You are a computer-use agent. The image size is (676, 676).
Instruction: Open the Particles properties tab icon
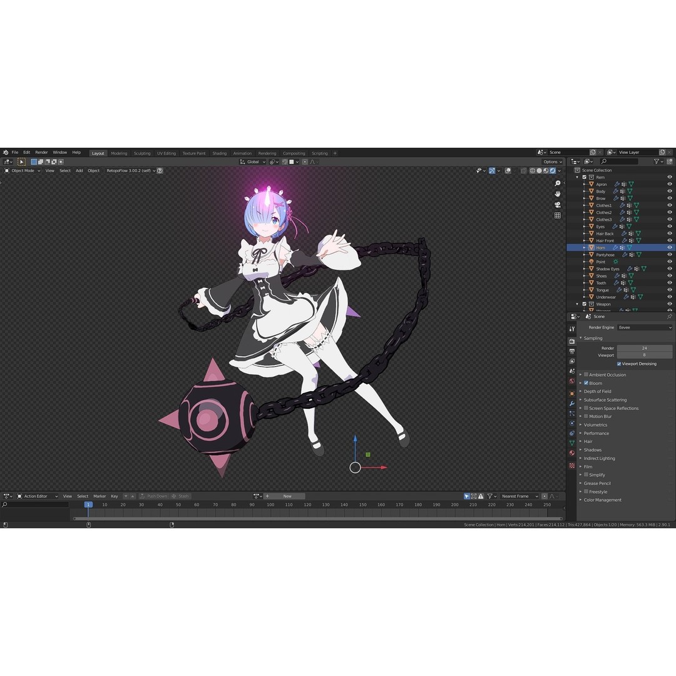pos(572,414)
